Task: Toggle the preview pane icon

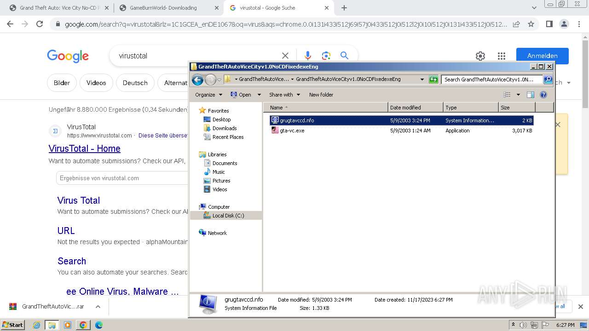Action: (530, 95)
